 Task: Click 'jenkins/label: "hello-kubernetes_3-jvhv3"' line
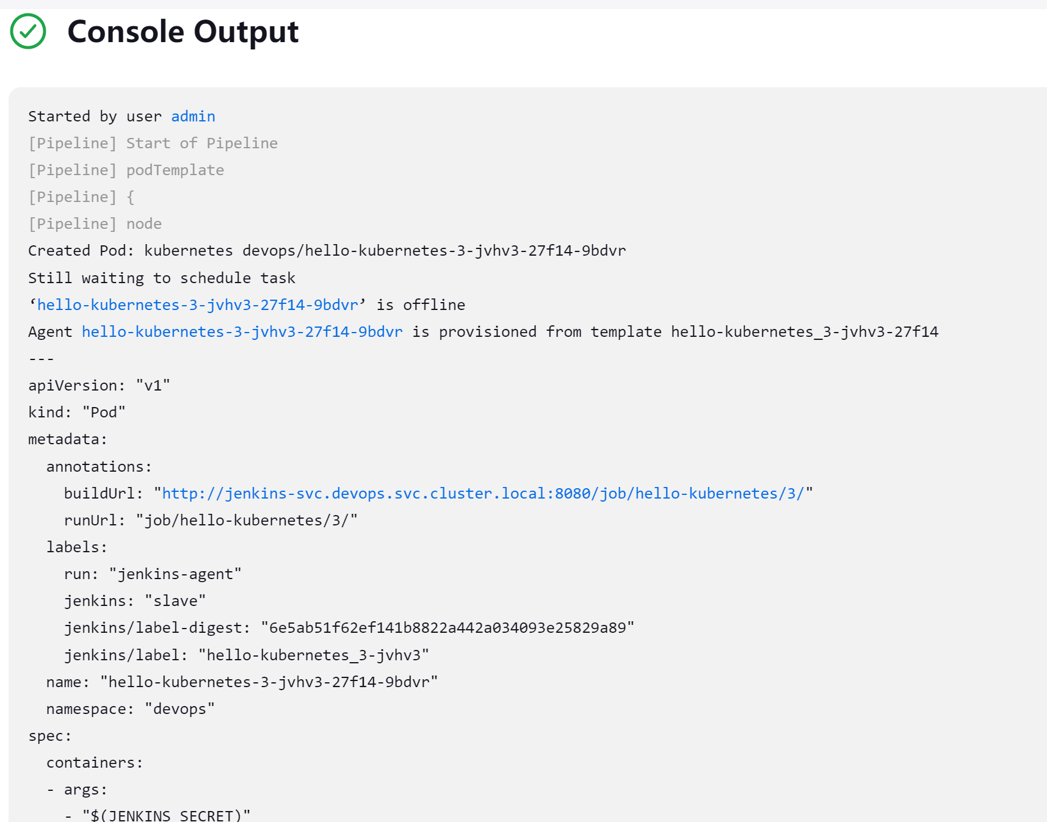point(247,655)
